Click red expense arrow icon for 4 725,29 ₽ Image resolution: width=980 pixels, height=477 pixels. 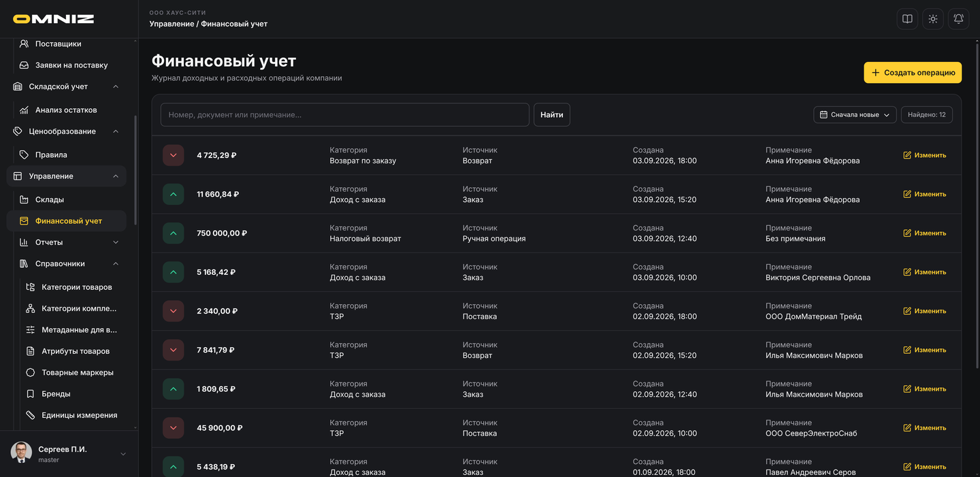(x=174, y=155)
